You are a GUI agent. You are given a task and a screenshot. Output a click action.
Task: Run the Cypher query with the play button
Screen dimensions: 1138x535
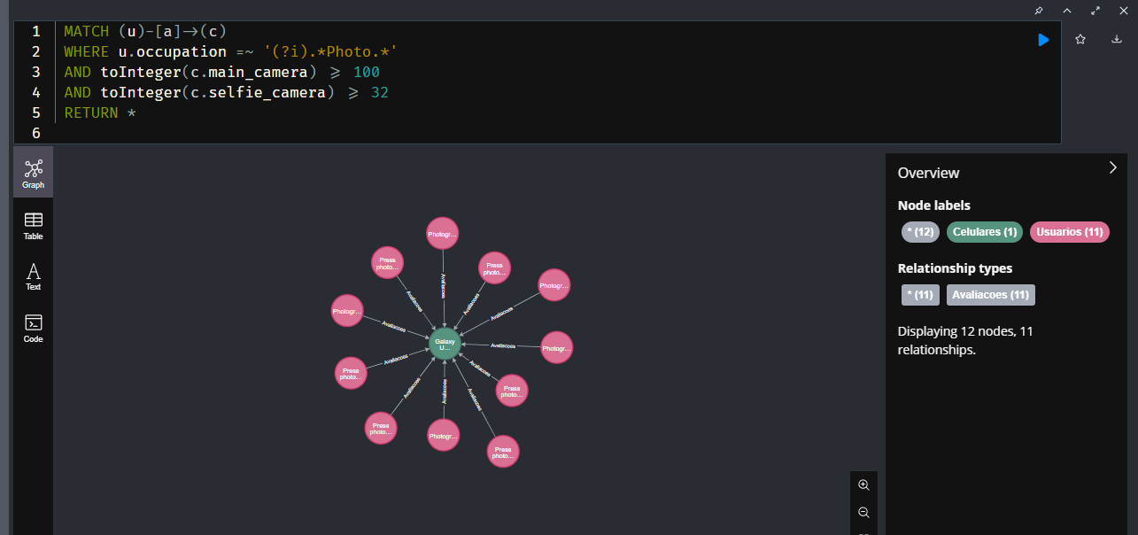coord(1042,39)
